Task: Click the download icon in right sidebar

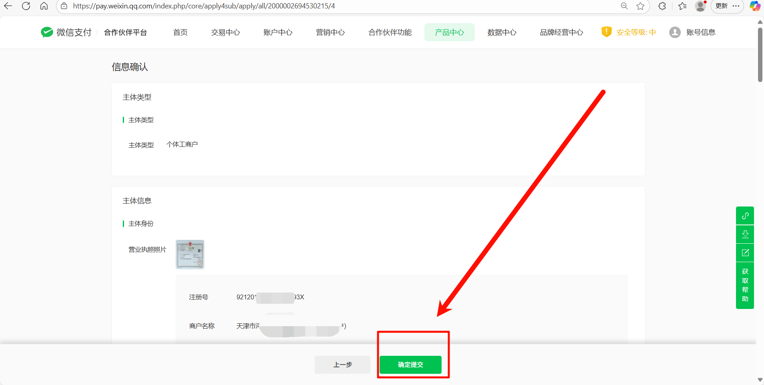Action: 745,234
